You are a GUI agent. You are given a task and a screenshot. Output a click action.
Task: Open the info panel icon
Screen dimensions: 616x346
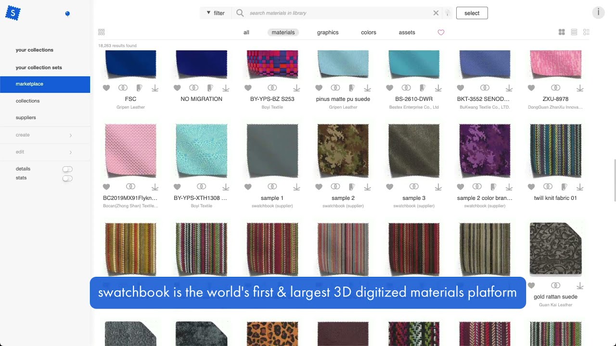pos(598,12)
